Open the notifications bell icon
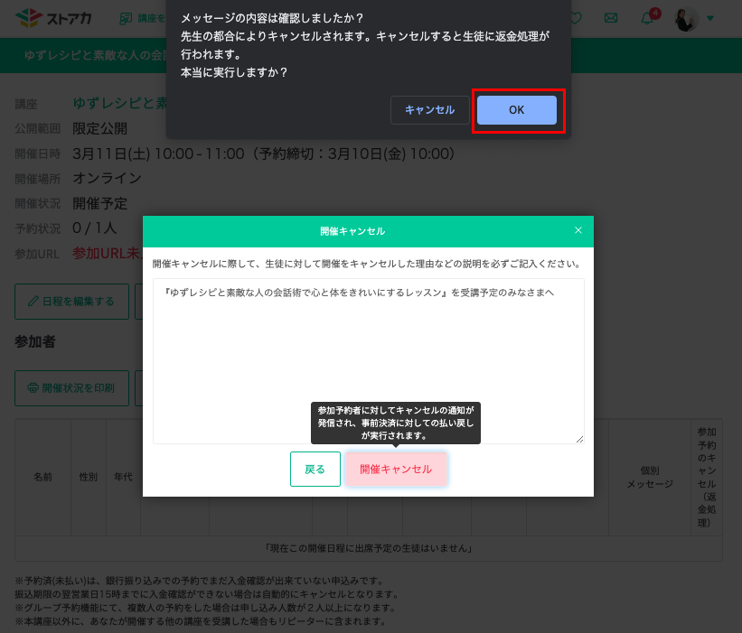Viewport: 742px width, 633px height. tap(647, 18)
